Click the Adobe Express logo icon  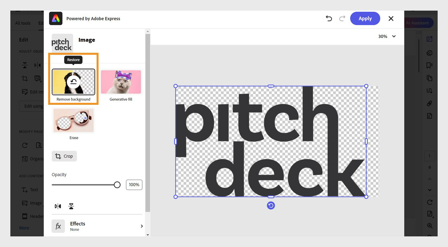point(56,18)
